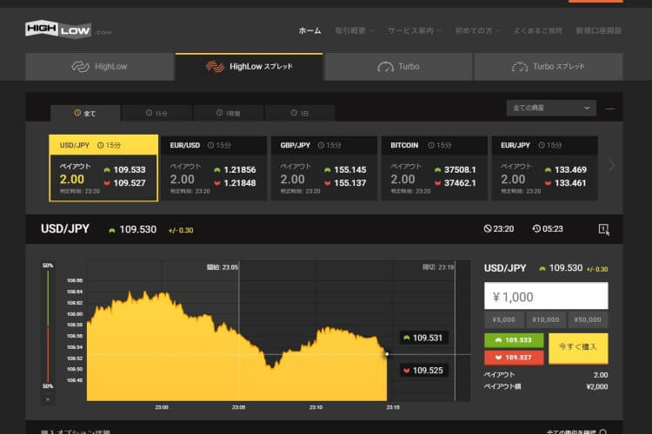This screenshot has width=652, height=434.
Task: Filter options by 15分 duration
Action: 156,113
